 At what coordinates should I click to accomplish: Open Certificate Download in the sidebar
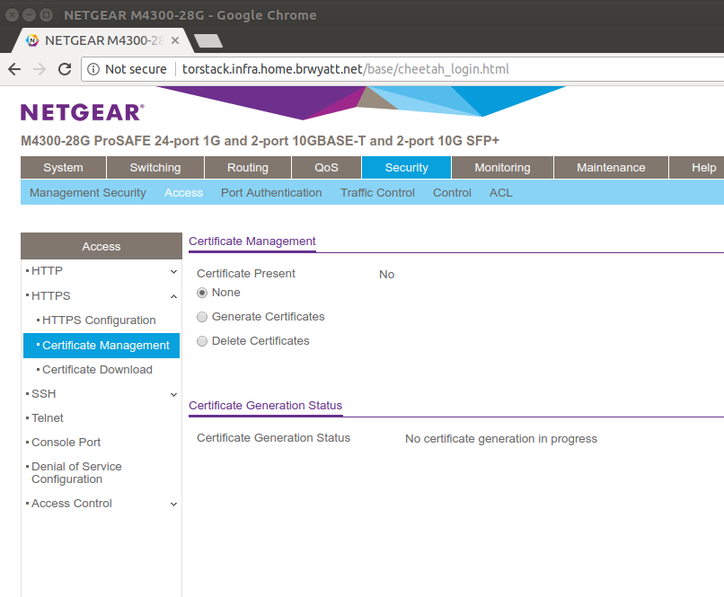97,370
